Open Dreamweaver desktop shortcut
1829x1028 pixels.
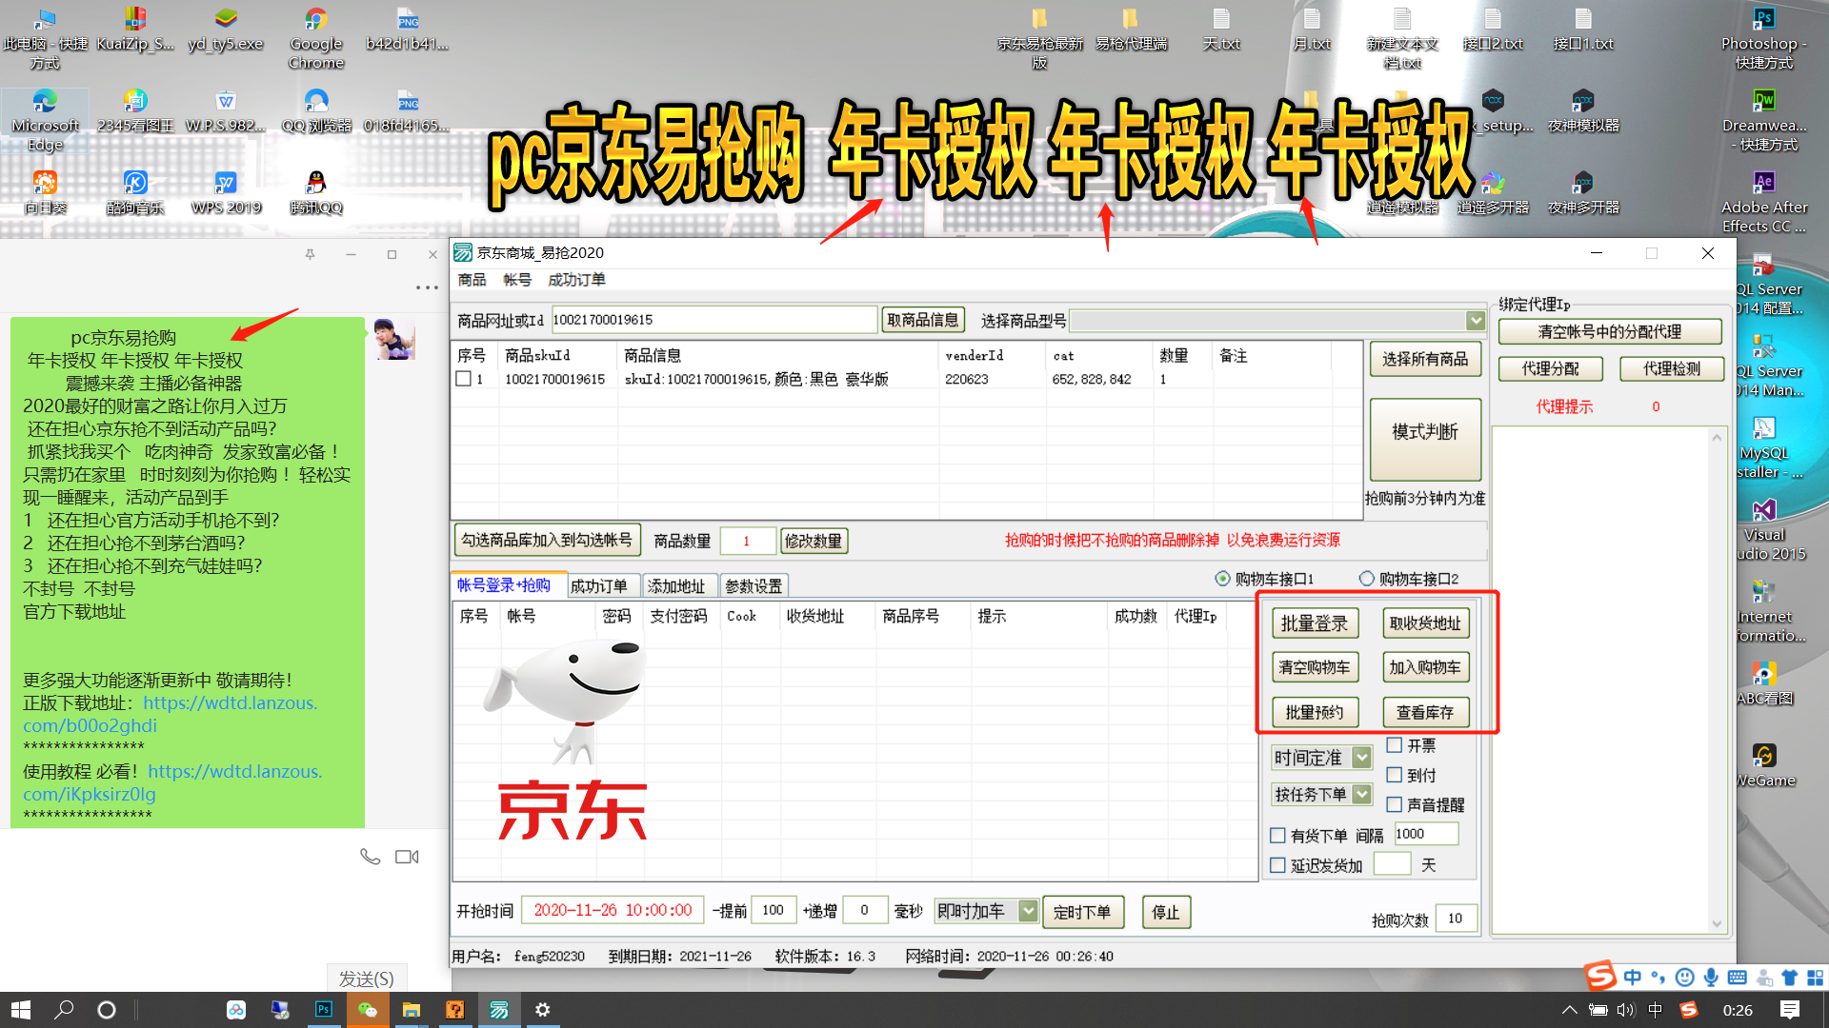click(x=1764, y=121)
